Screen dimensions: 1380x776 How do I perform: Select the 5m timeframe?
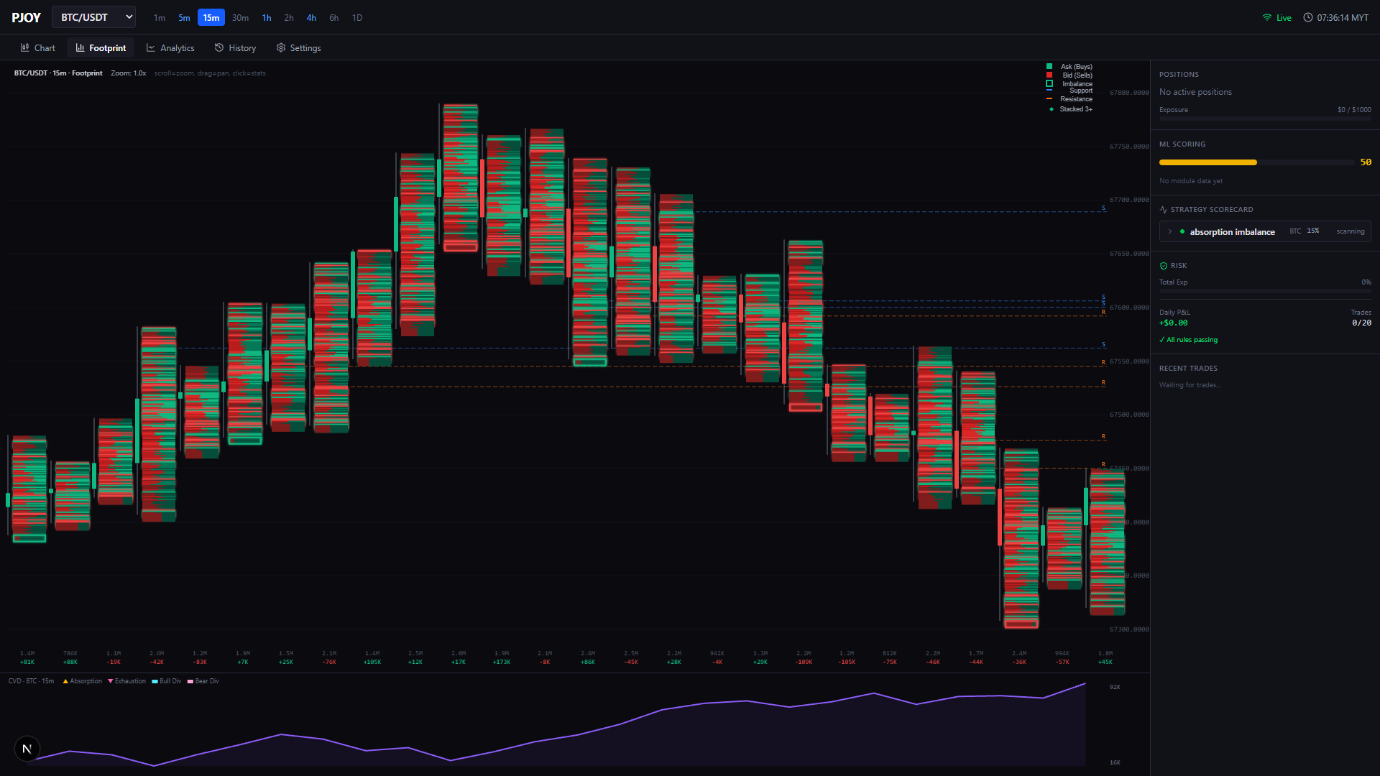coord(184,18)
